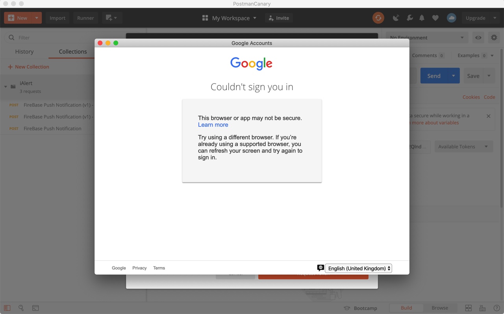
Task: Toggle environment preview eye icon
Action: pos(478,37)
